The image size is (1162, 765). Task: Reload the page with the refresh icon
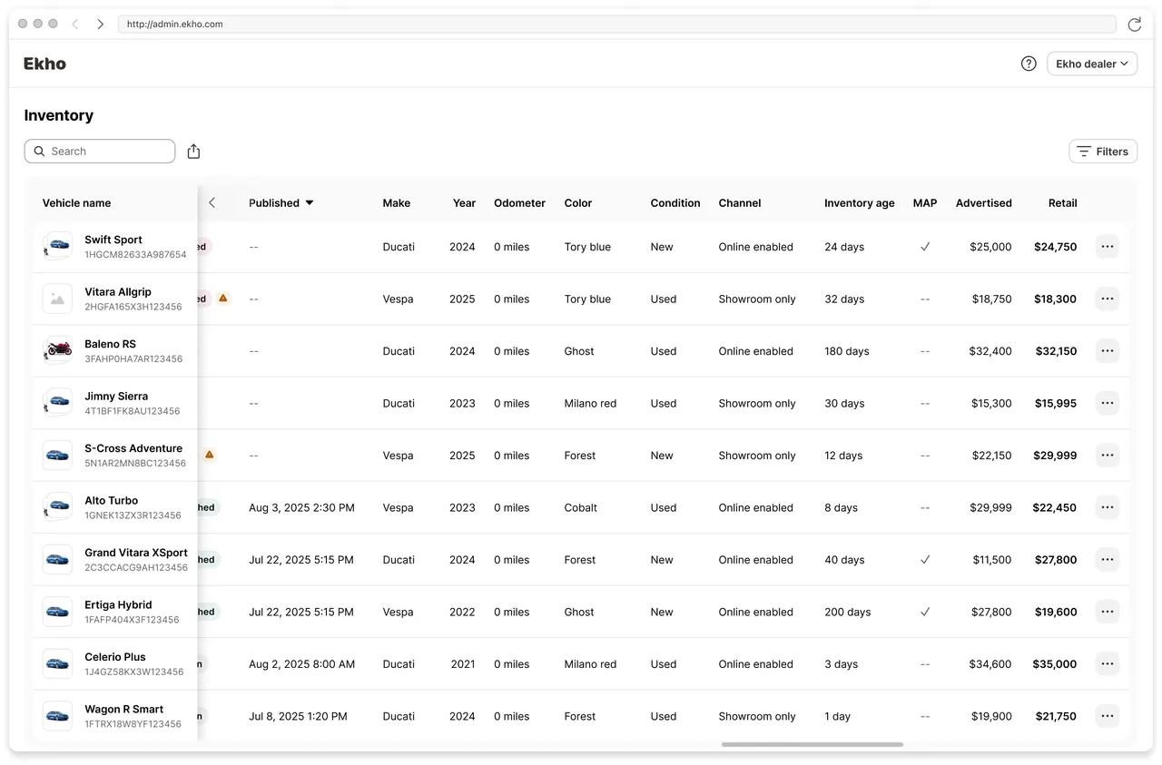pos(1134,25)
